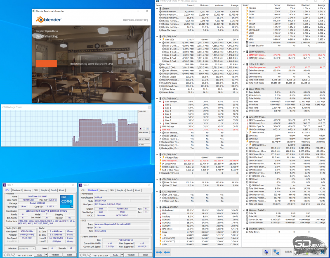Viewport: 330px width, 258px height.
Task: Click the graph maximum value field showing 200.000
Action: click(144, 111)
